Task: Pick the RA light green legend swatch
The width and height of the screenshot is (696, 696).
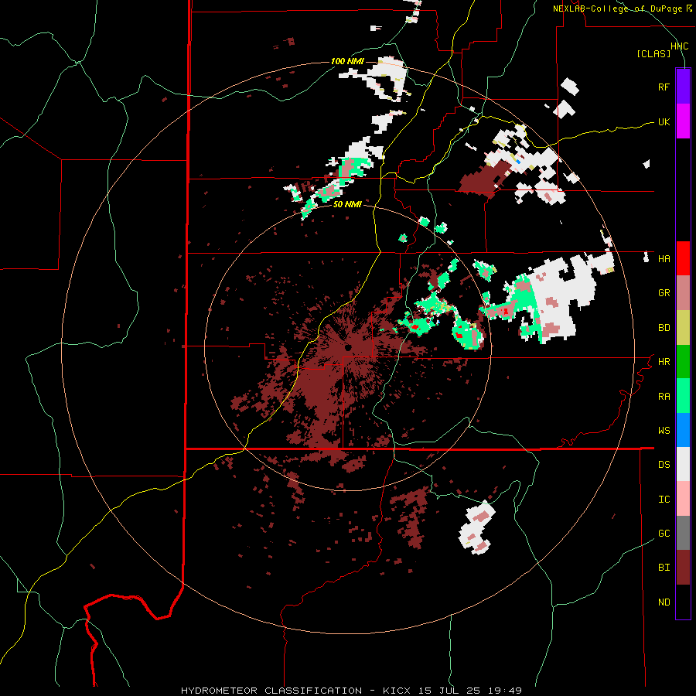Action: 683,395
